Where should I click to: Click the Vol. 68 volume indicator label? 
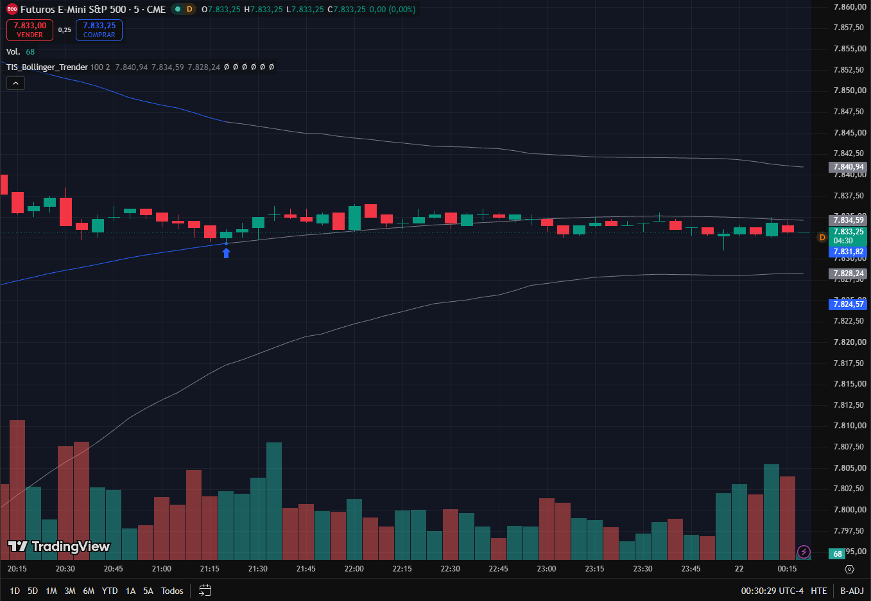(21, 51)
